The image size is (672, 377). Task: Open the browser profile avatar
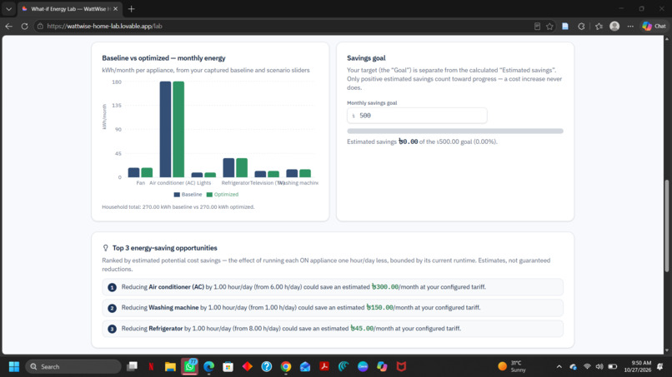(614, 26)
